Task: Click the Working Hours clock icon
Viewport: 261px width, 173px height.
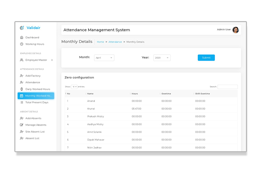Action: pos(22,44)
